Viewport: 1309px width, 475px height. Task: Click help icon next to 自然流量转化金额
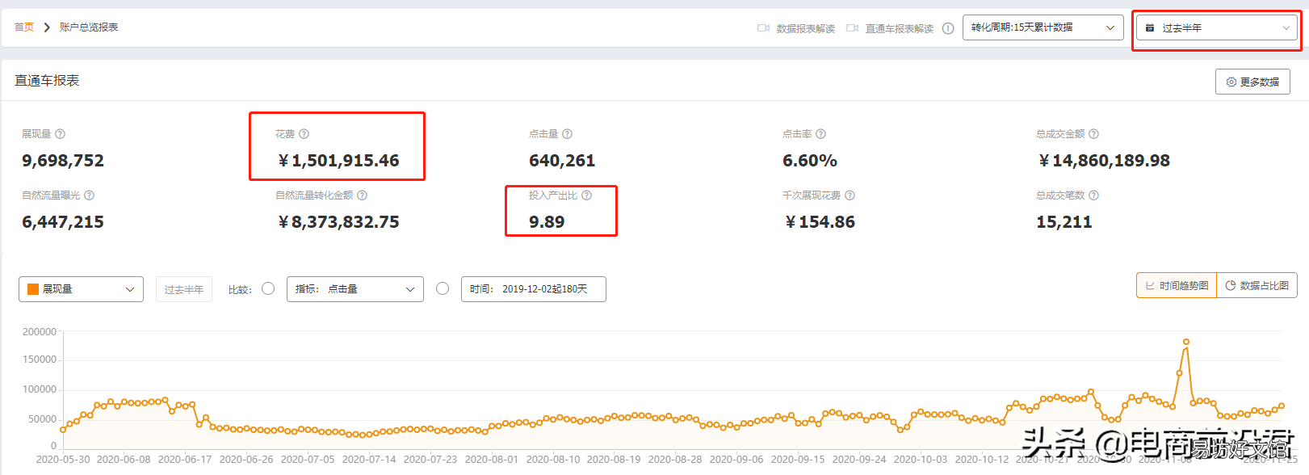pos(362,195)
